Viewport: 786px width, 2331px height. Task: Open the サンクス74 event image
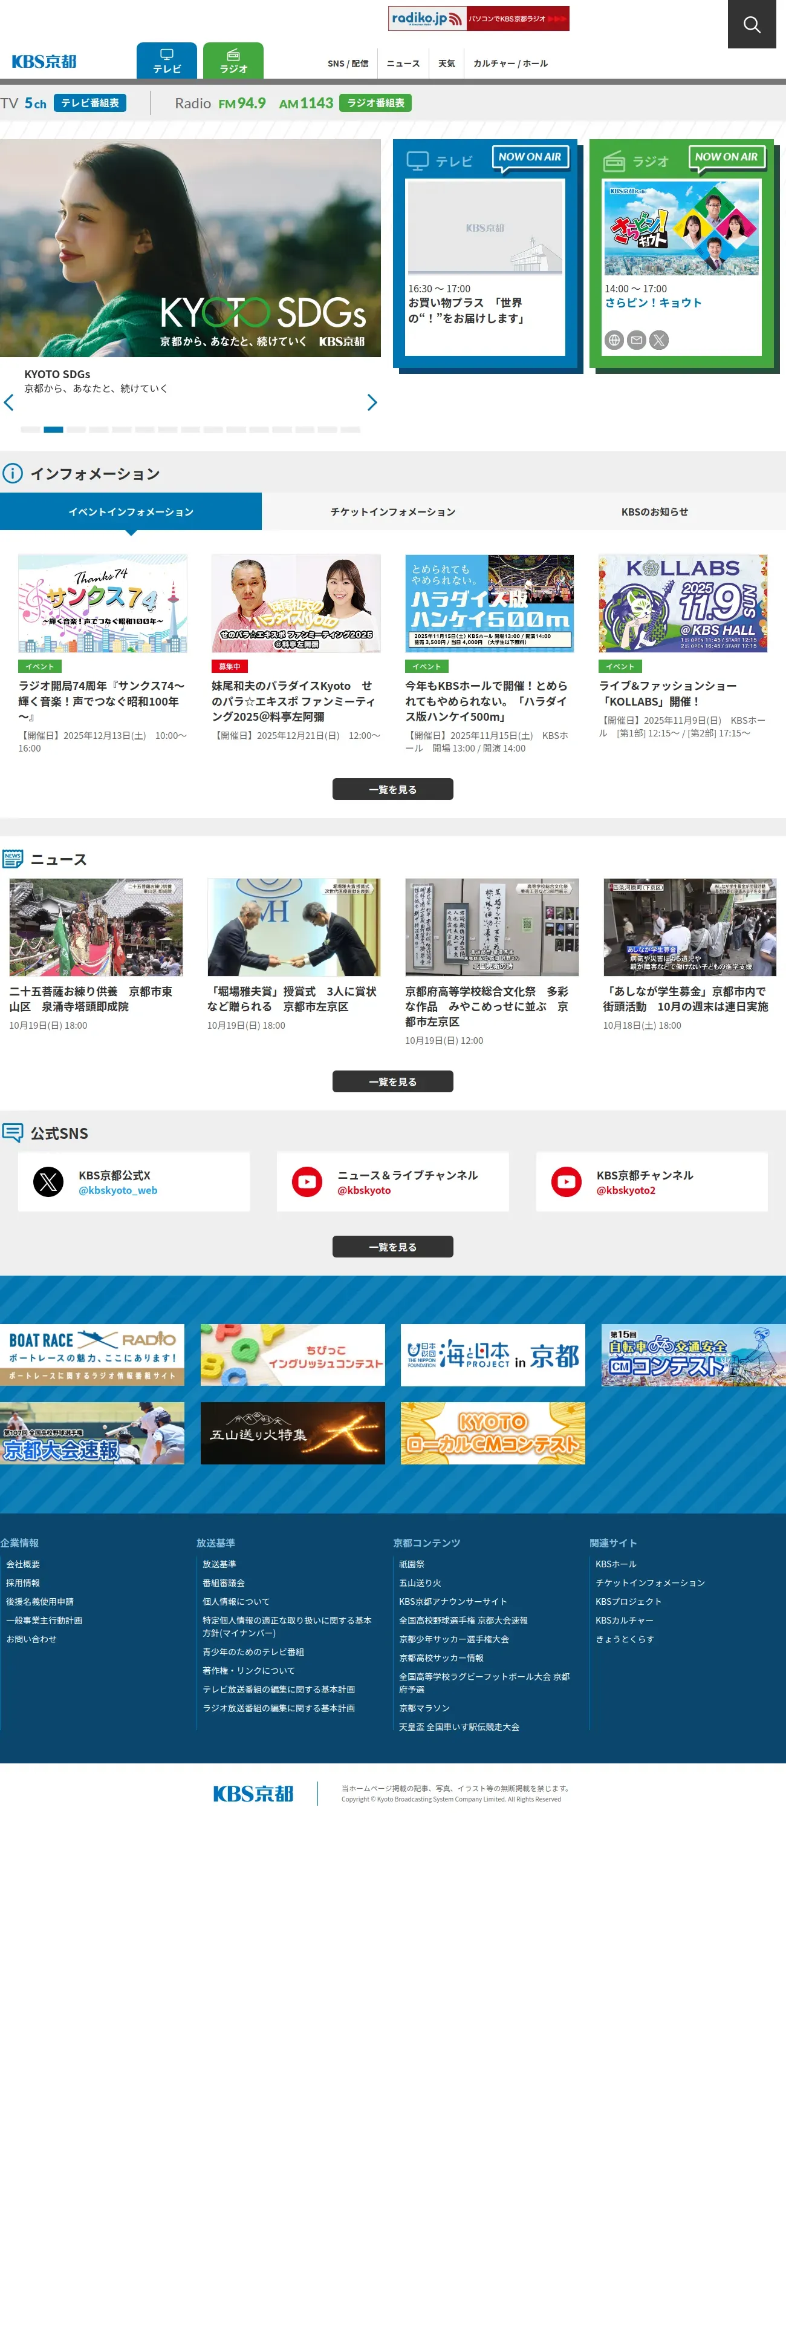pos(103,603)
